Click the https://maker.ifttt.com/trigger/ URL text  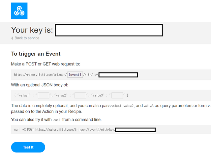(40, 75)
